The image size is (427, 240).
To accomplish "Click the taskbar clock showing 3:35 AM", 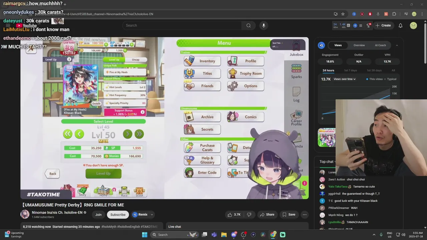I will 416,235.
